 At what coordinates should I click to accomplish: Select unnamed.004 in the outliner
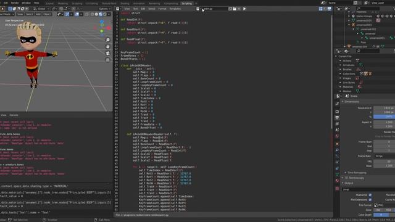point(359,47)
